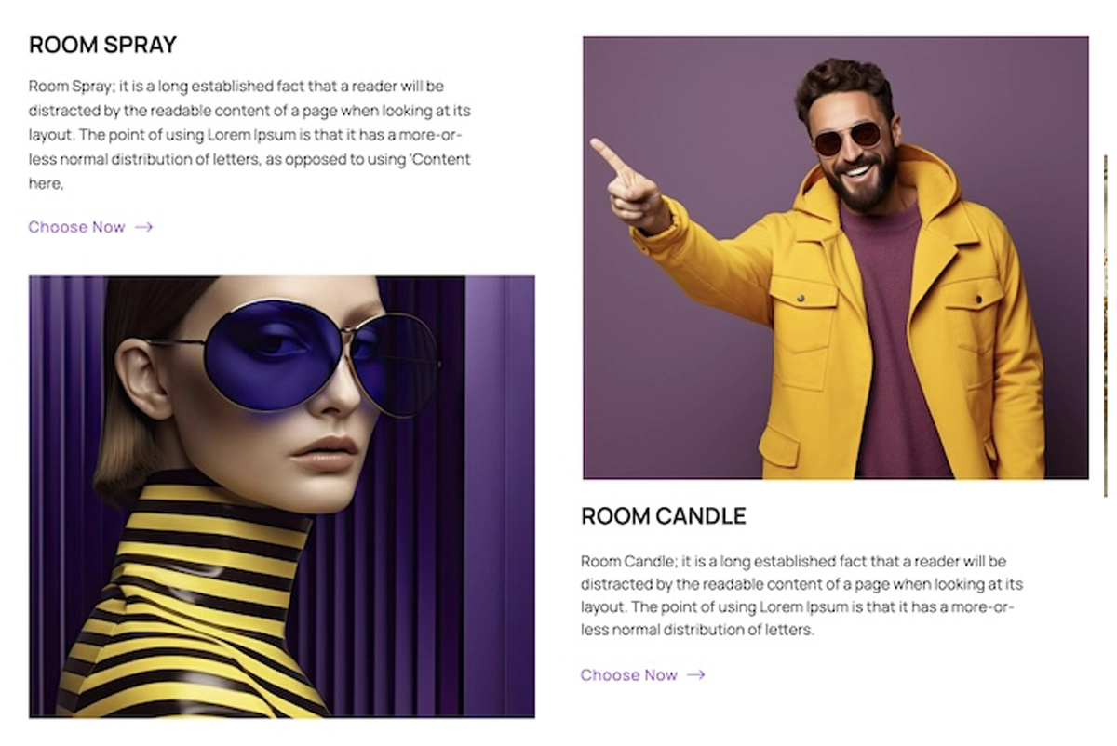
Task: Click the partial image strip at right edge
Action: 1105,326
